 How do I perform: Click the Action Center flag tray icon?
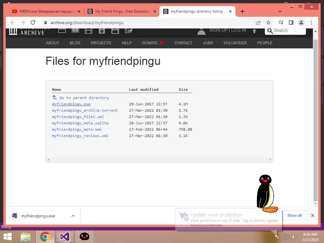point(277,237)
